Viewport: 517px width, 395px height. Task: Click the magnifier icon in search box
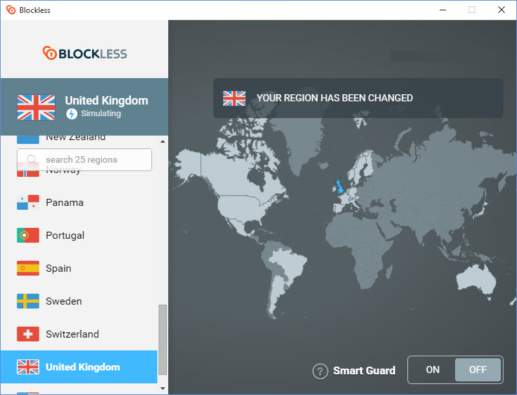tap(32, 159)
